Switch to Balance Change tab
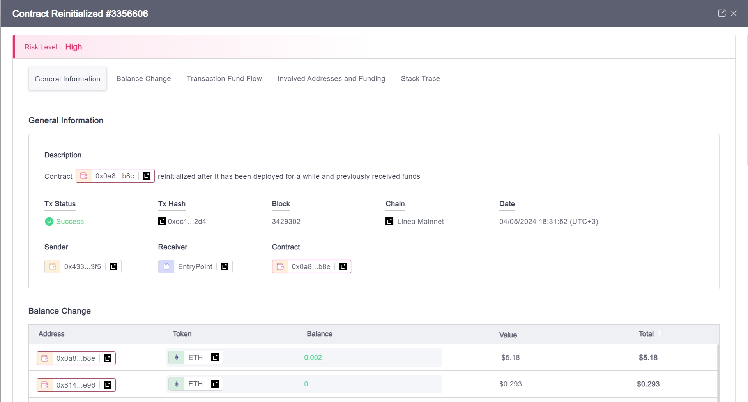The image size is (748, 402). pos(143,79)
